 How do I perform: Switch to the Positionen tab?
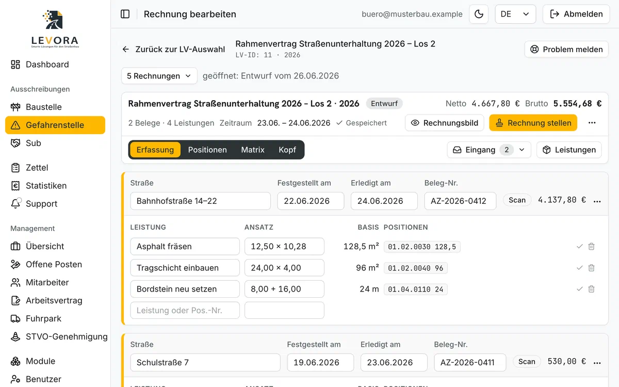pos(207,150)
